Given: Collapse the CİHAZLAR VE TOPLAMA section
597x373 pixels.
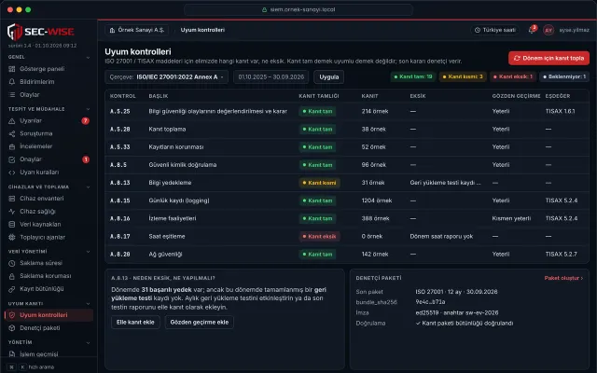Looking at the screenshot, I should [88, 187].
